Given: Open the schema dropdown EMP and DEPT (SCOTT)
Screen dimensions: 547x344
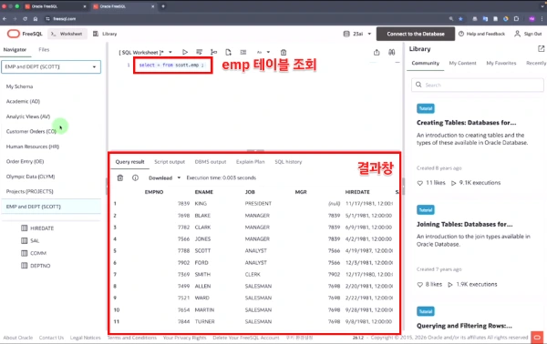Looking at the screenshot, I should tap(51, 66).
